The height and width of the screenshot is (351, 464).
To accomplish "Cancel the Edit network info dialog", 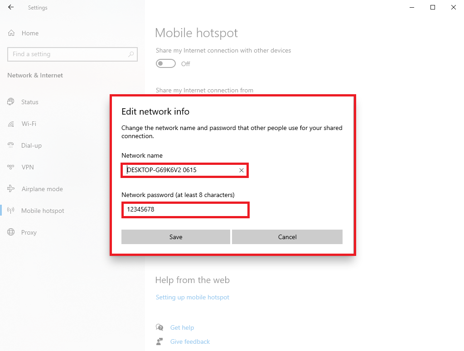I will coord(287,237).
